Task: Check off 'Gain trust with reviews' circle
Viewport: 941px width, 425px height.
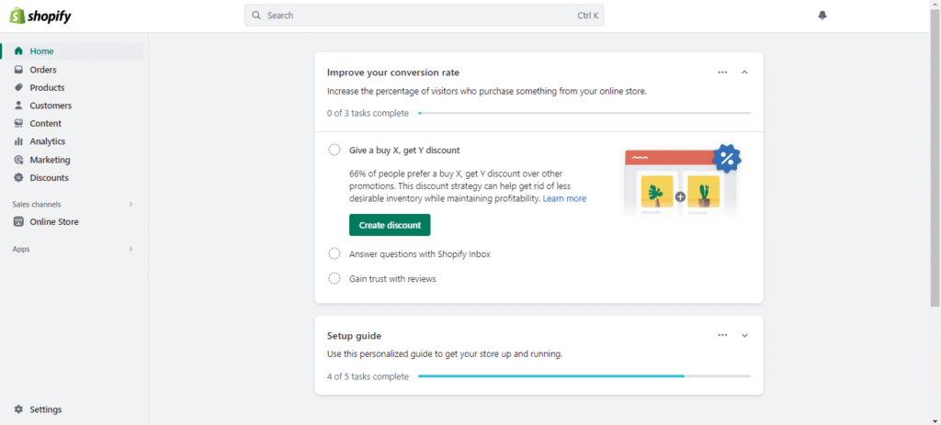Action: click(x=334, y=278)
